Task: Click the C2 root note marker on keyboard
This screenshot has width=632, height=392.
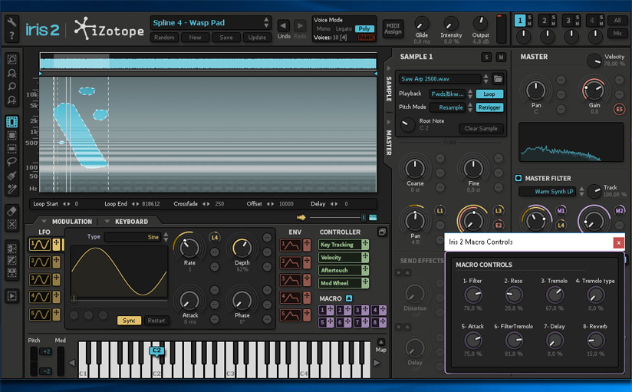Action: click(156, 351)
